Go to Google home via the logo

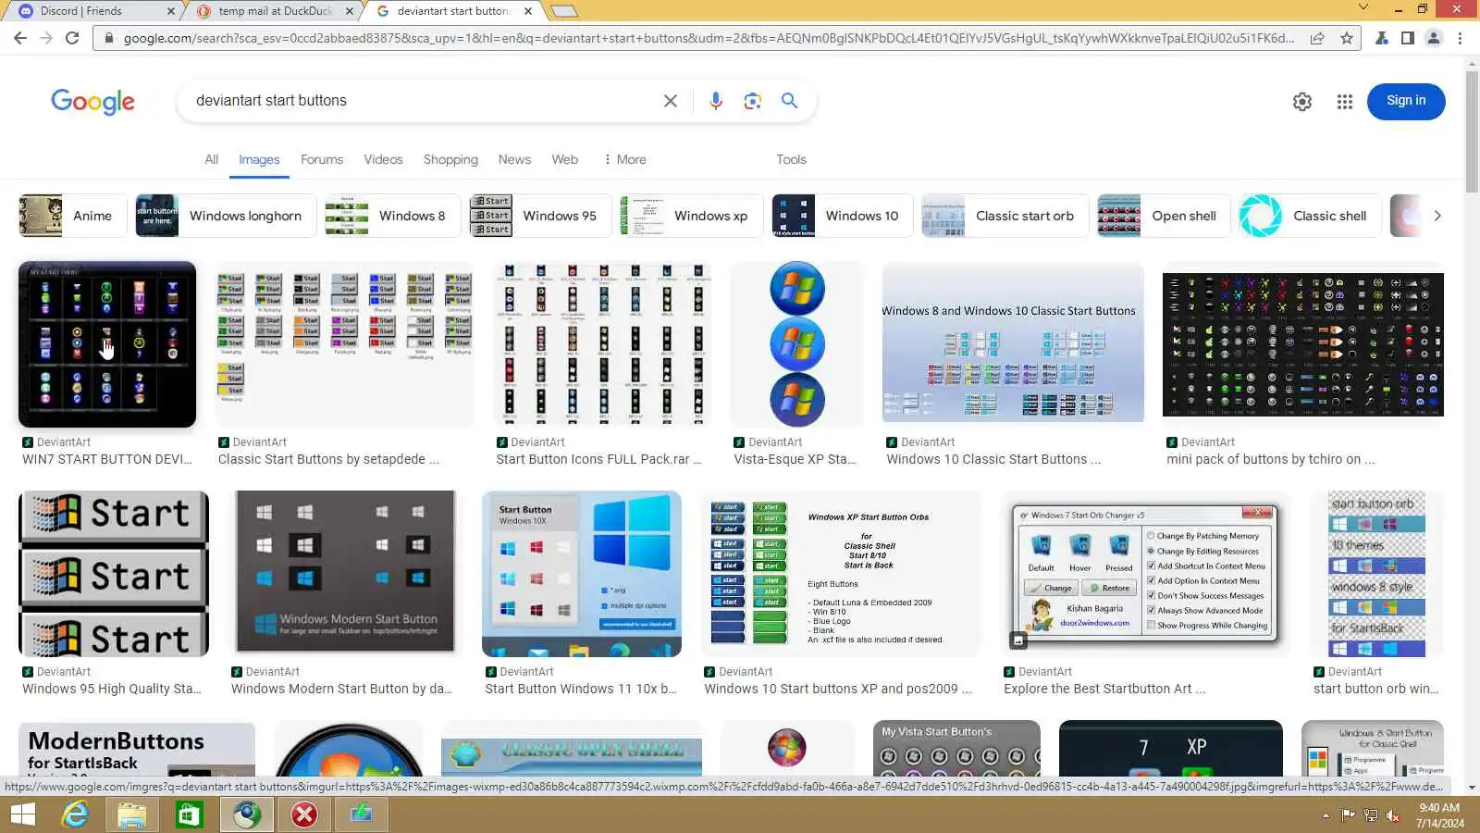coord(92,102)
